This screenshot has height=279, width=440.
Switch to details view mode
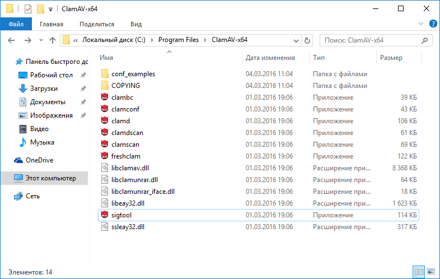pos(418,272)
